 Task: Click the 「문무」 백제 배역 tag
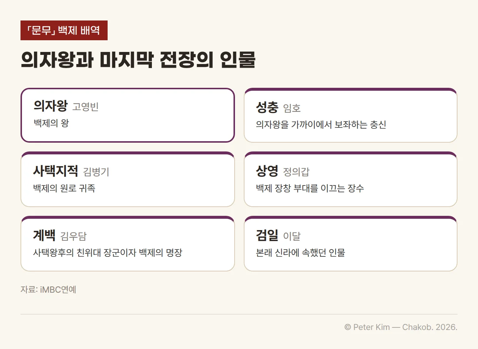click(x=64, y=30)
